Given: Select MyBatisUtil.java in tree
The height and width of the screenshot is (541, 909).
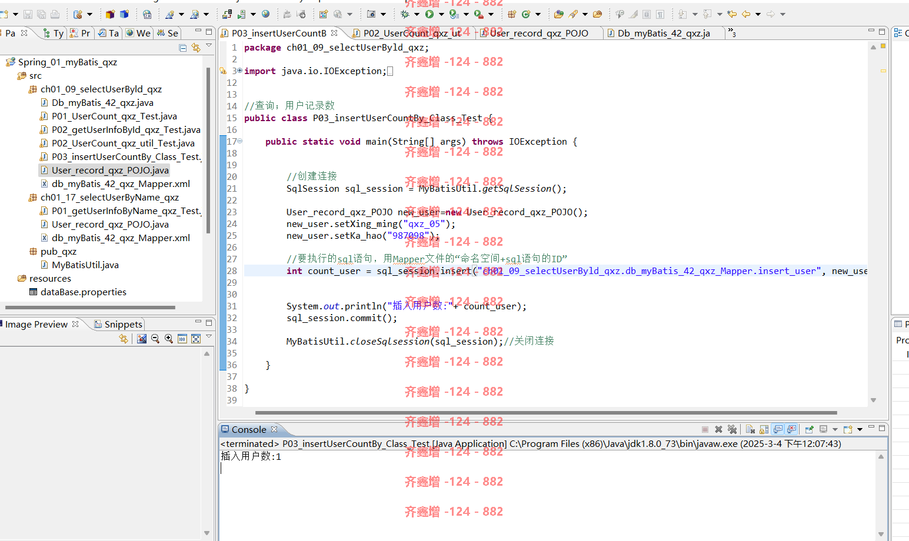Looking at the screenshot, I should (x=79, y=265).
